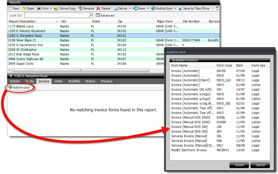Expand the Print dropdown arrow

coord(51,9)
